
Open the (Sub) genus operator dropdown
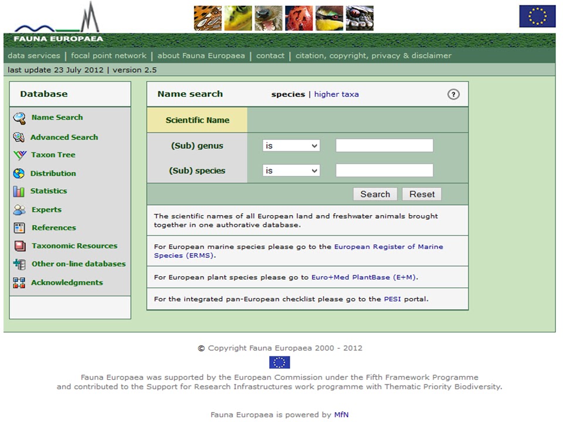pos(291,146)
